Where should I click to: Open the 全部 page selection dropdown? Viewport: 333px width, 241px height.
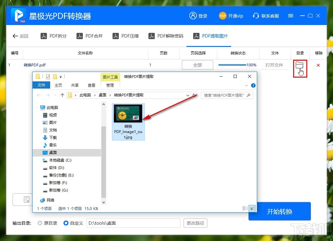(197, 65)
